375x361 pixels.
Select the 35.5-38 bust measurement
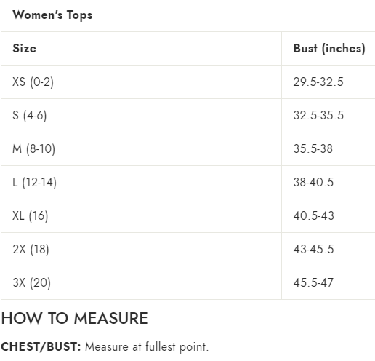313,148
